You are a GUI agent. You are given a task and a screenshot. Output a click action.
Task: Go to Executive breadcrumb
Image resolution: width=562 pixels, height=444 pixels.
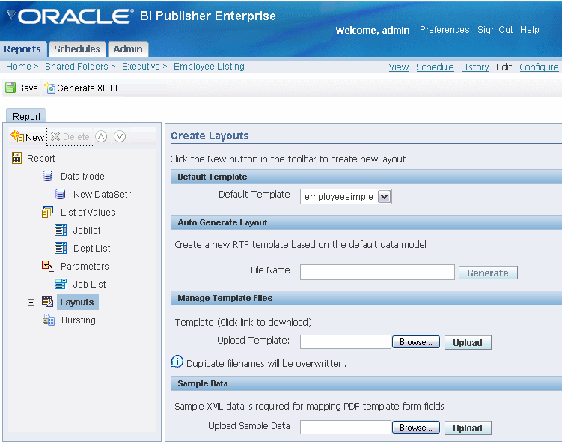(141, 67)
